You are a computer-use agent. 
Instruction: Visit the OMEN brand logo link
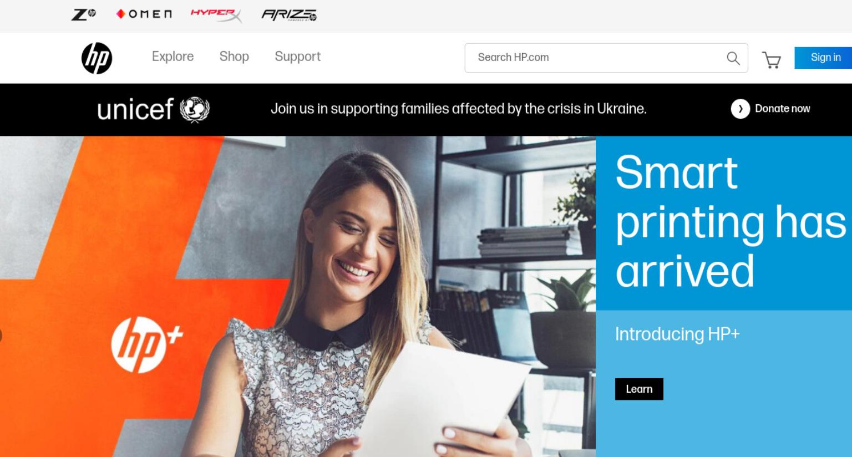tap(144, 14)
